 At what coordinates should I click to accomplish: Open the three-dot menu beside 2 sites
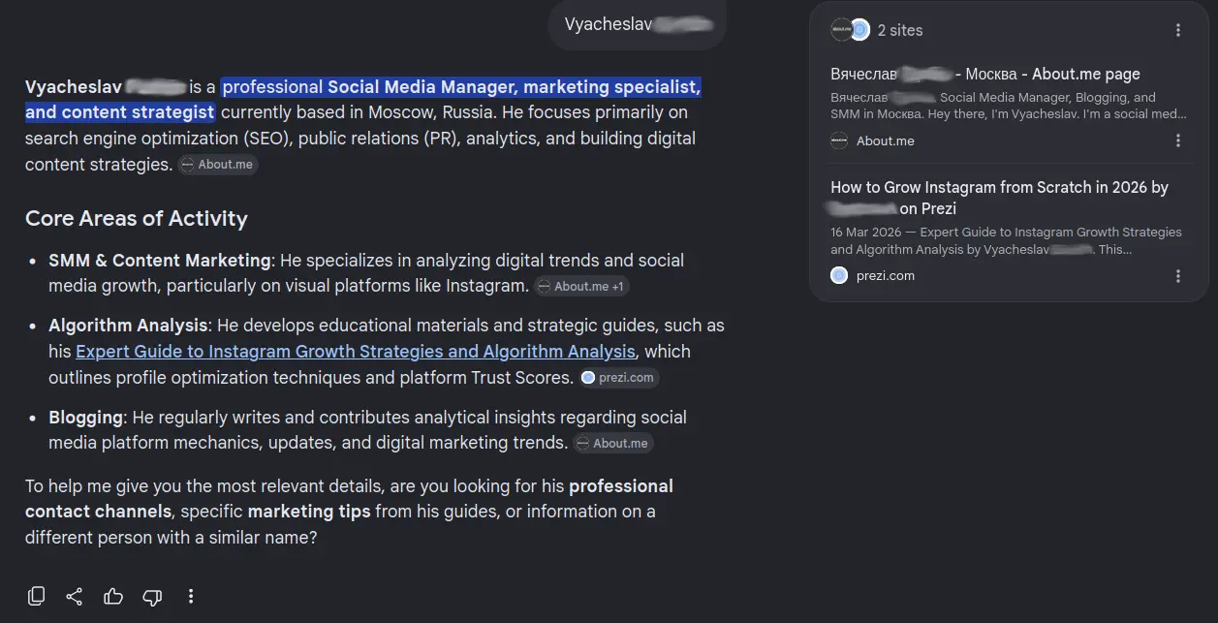coord(1178,30)
